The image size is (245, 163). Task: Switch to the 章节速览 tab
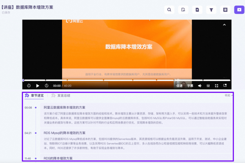point(34,95)
